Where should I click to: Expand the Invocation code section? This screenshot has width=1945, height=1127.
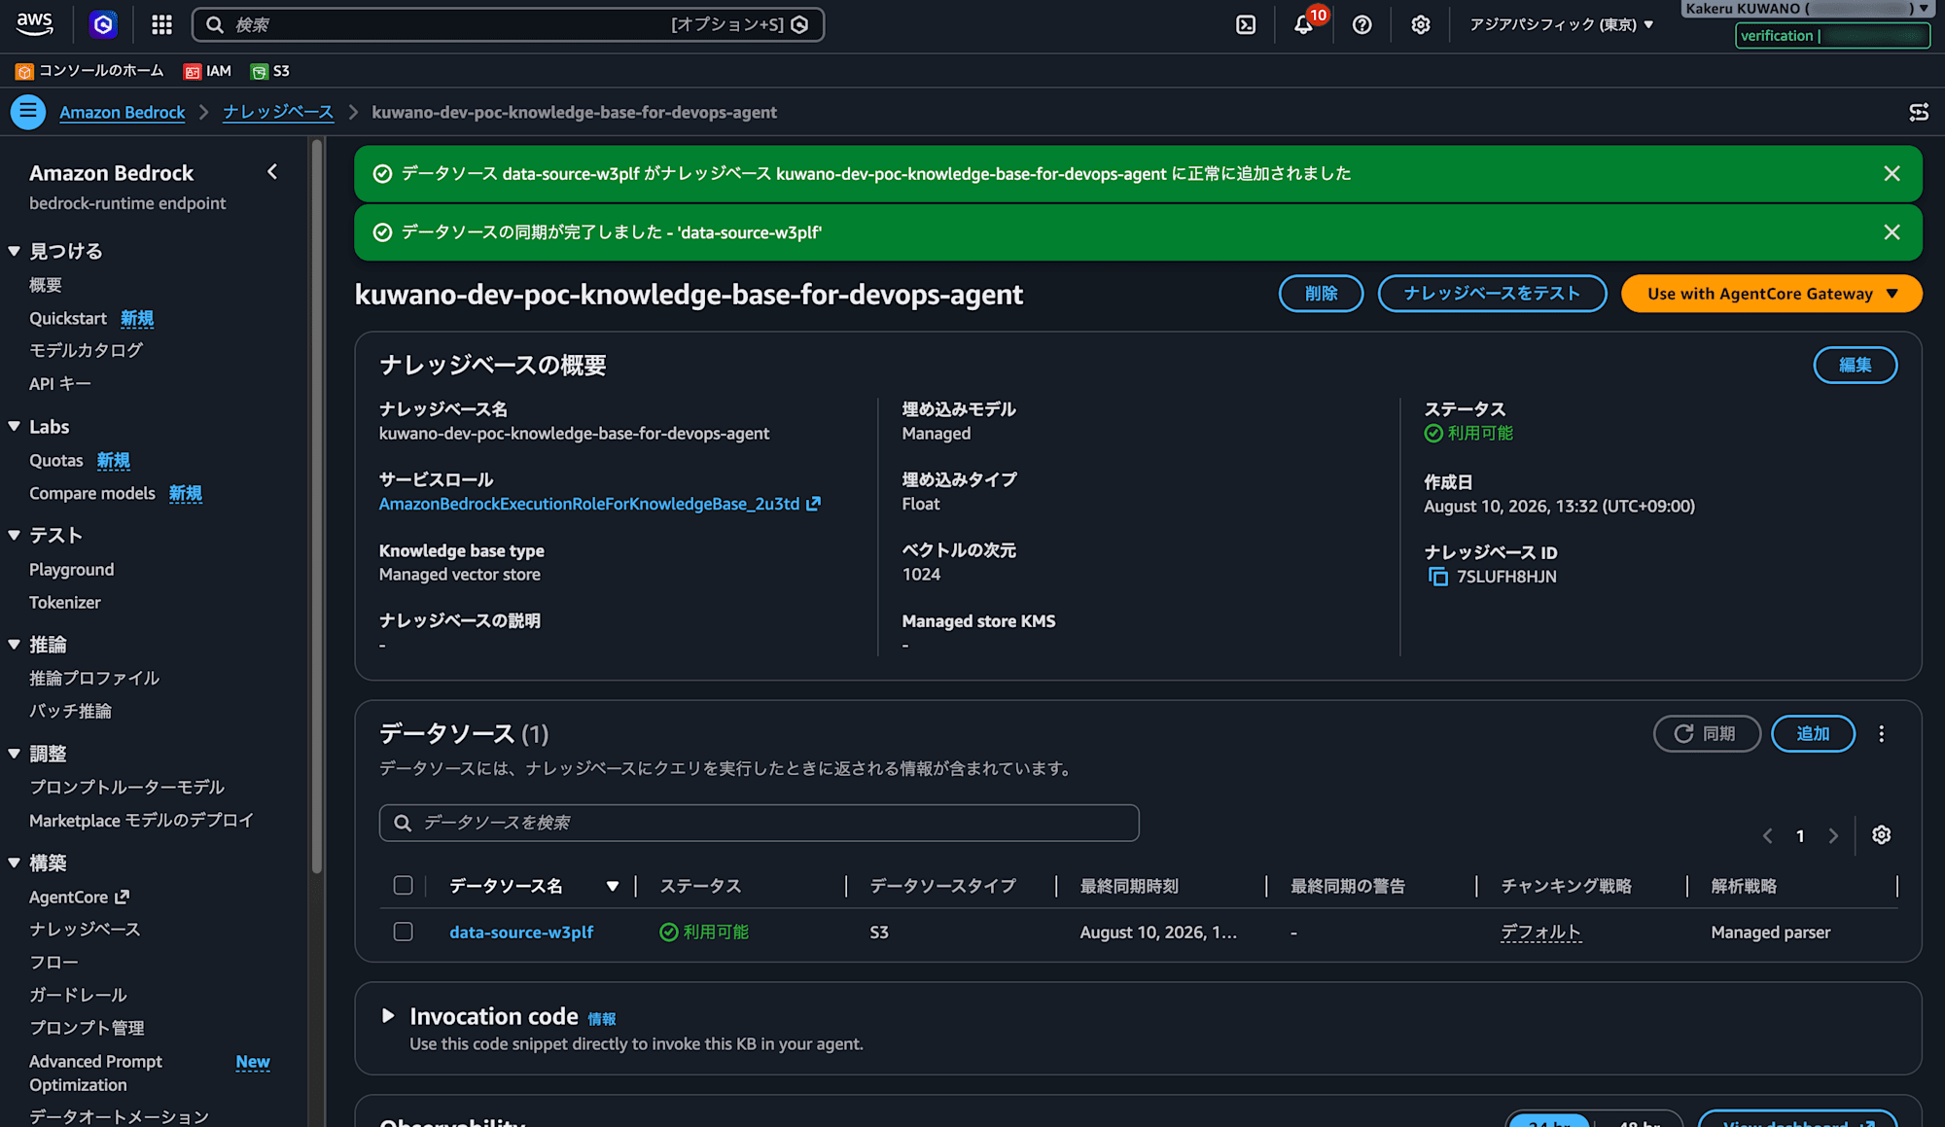[388, 1016]
